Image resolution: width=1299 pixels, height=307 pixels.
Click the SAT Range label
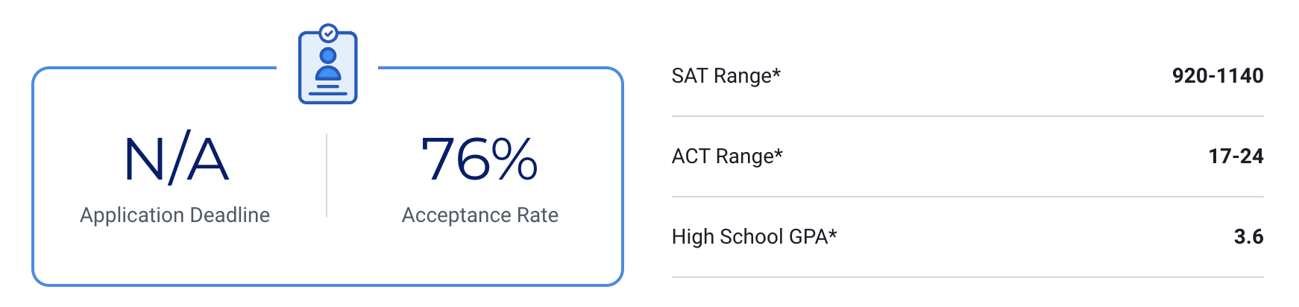(x=721, y=76)
